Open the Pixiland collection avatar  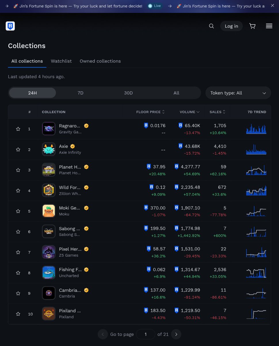(x=49, y=314)
